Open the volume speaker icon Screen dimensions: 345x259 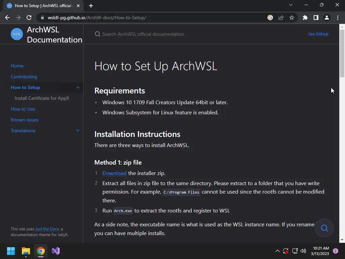303,251
